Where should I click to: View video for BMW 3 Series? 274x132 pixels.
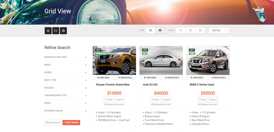197,78
